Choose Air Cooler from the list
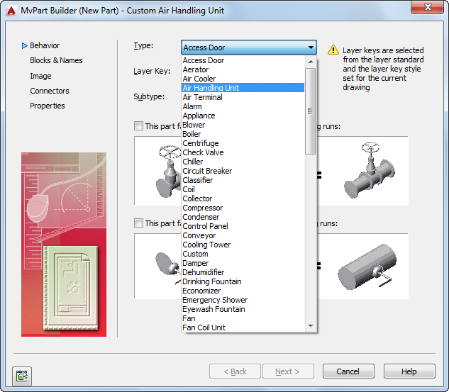This screenshot has height=392, width=449. tap(243, 79)
